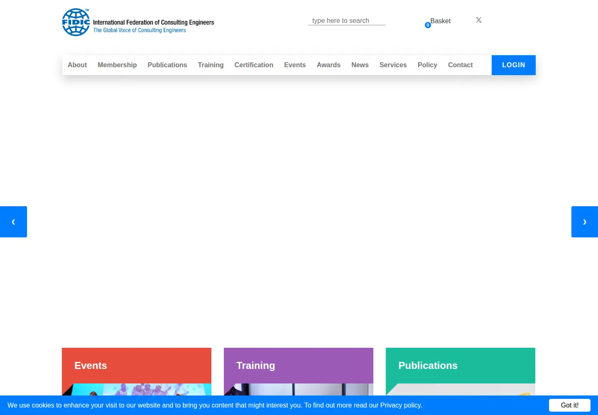Click the FIDIC globe logo
598x415 pixels.
76,22
